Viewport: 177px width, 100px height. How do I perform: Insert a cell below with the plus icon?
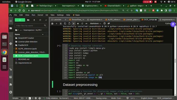(x=56, y=23)
